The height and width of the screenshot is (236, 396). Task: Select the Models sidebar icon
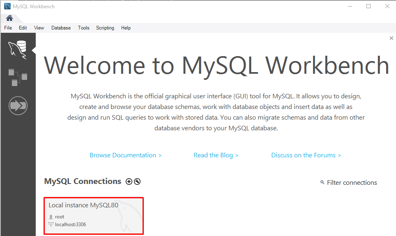(x=18, y=77)
